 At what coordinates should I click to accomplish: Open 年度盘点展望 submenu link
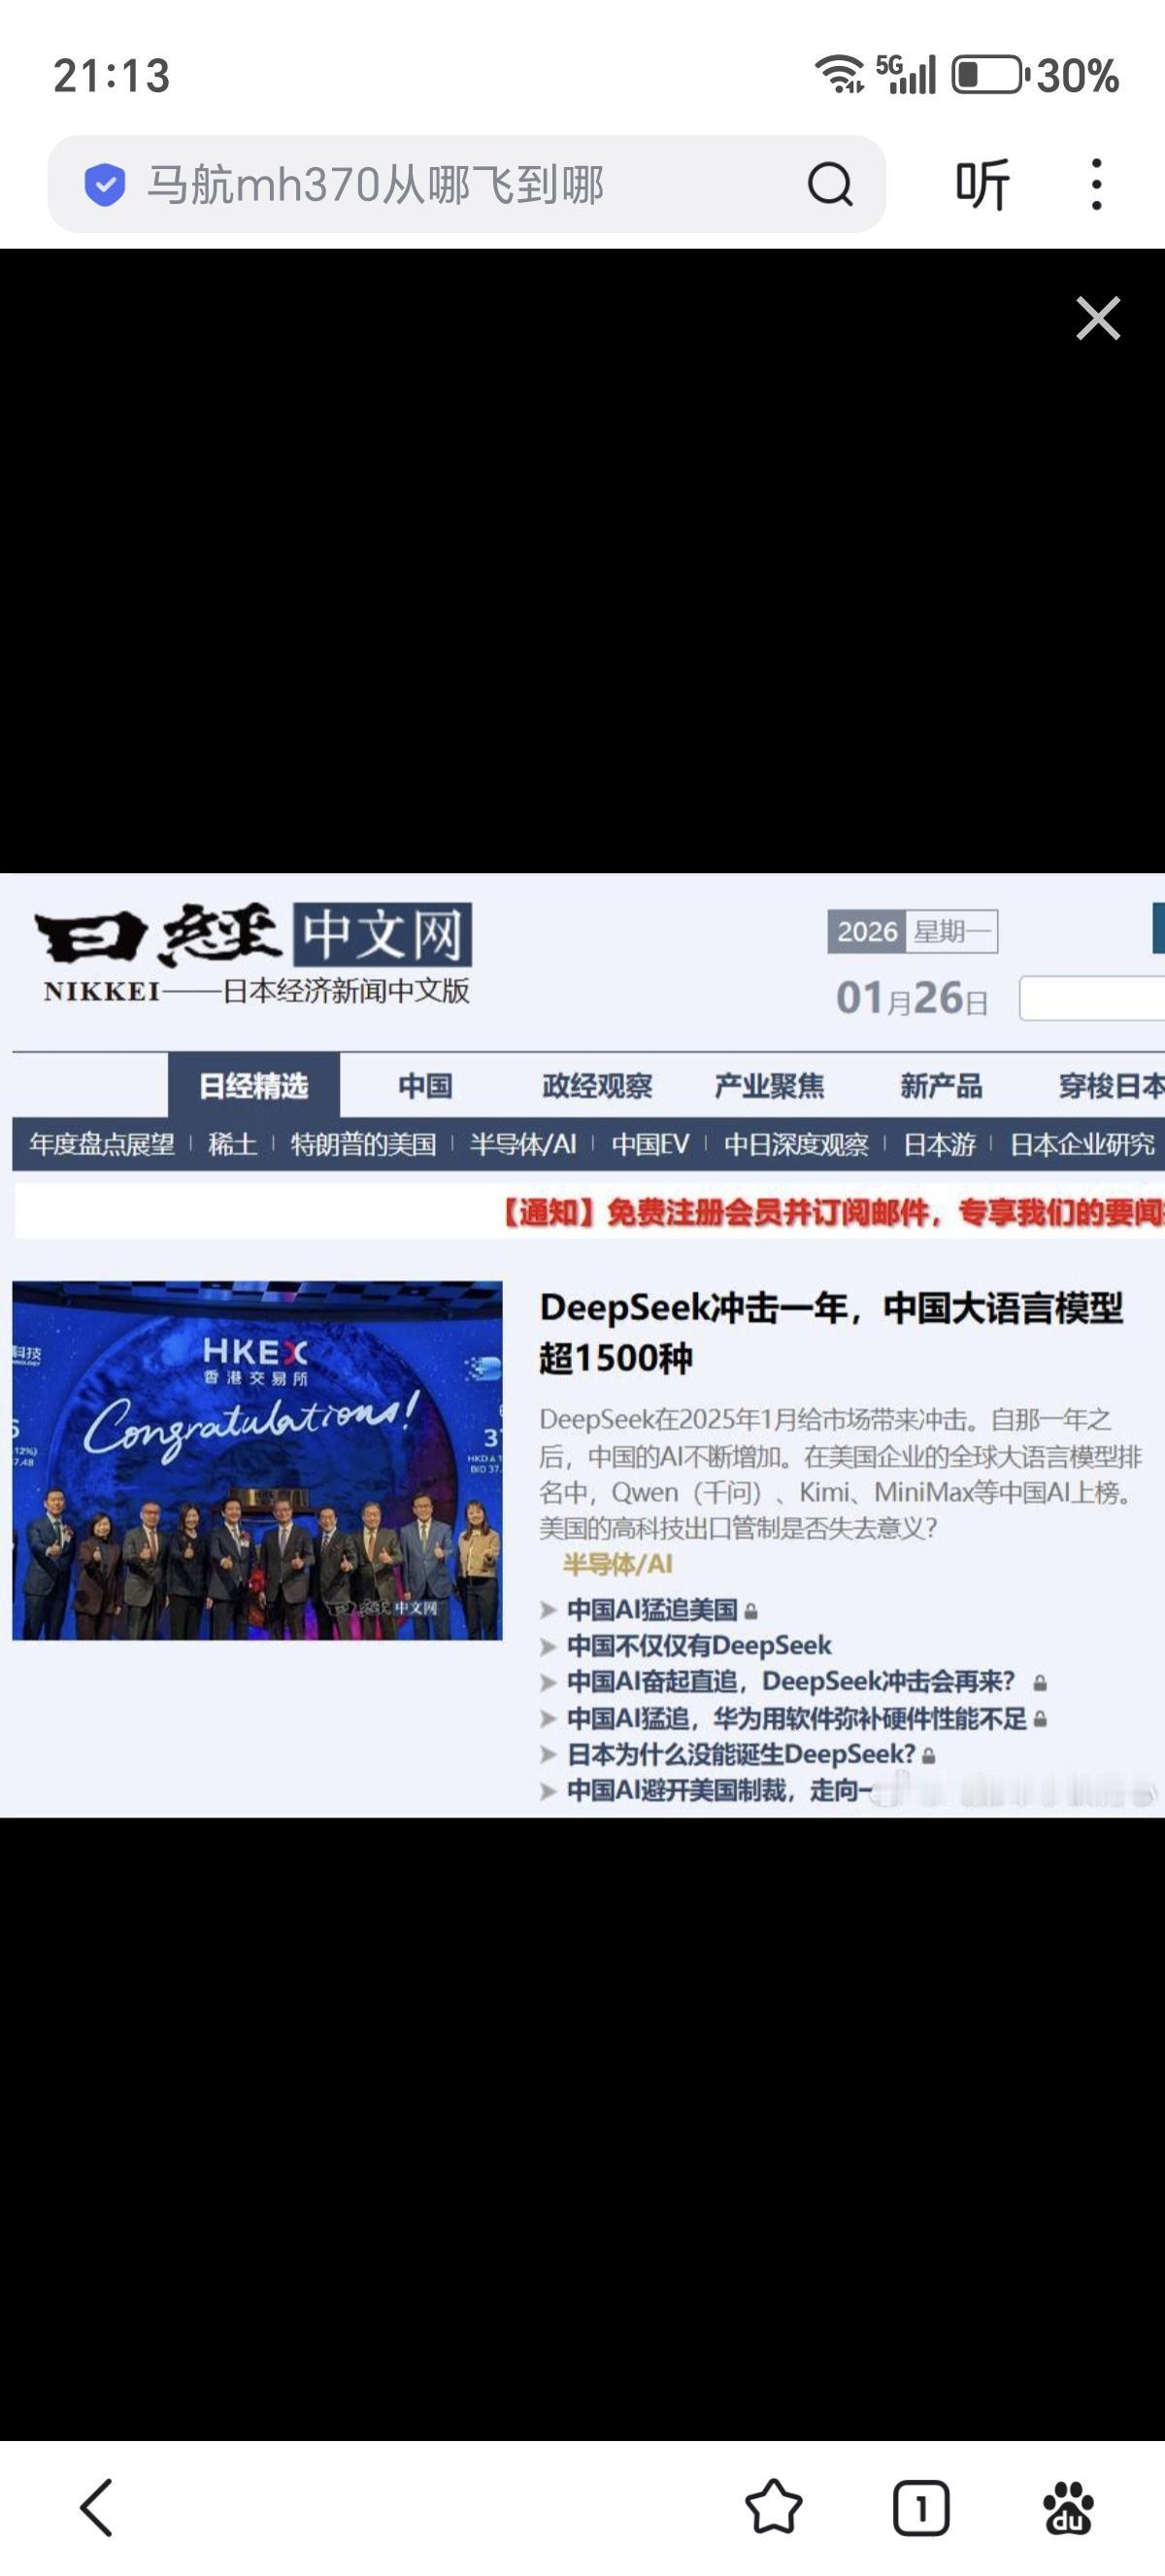[102, 1144]
